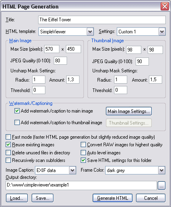Screen dimensions: 171x207
Task: Enable Convert RAW images for highest quality
Action: pyautogui.click(x=83, y=145)
